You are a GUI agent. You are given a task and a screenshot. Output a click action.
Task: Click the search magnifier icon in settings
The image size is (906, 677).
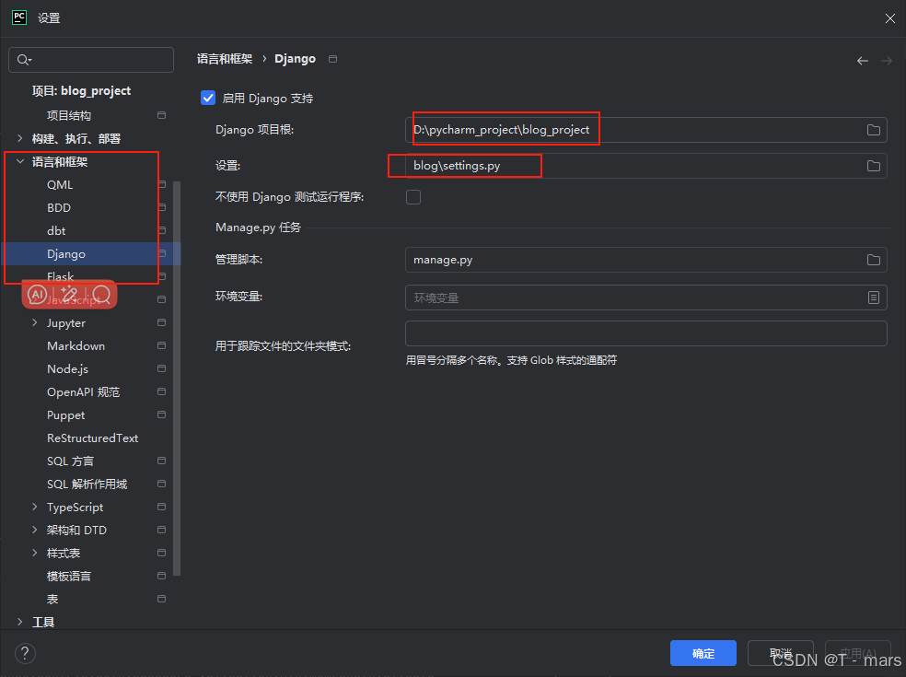tap(24, 60)
